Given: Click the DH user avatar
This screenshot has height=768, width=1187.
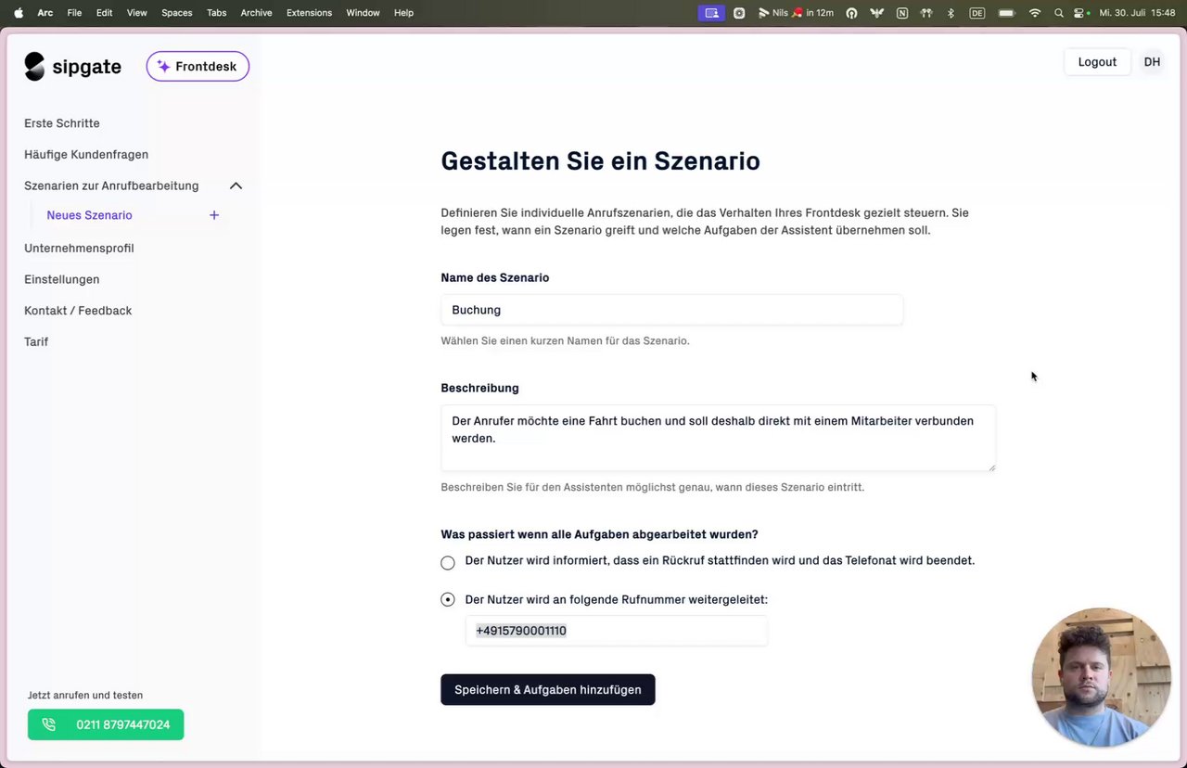Looking at the screenshot, I should [1152, 62].
